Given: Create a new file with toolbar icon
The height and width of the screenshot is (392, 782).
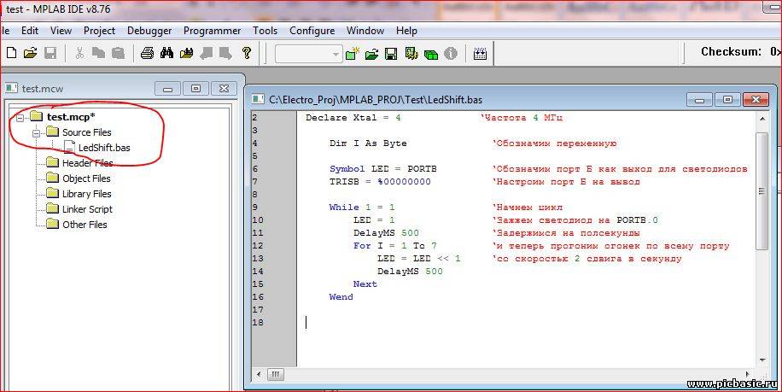Looking at the screenshot, I should [x=11, y=53].
